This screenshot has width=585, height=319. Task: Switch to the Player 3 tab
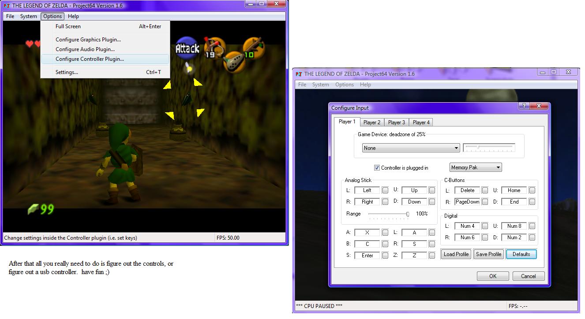(397, 122)
